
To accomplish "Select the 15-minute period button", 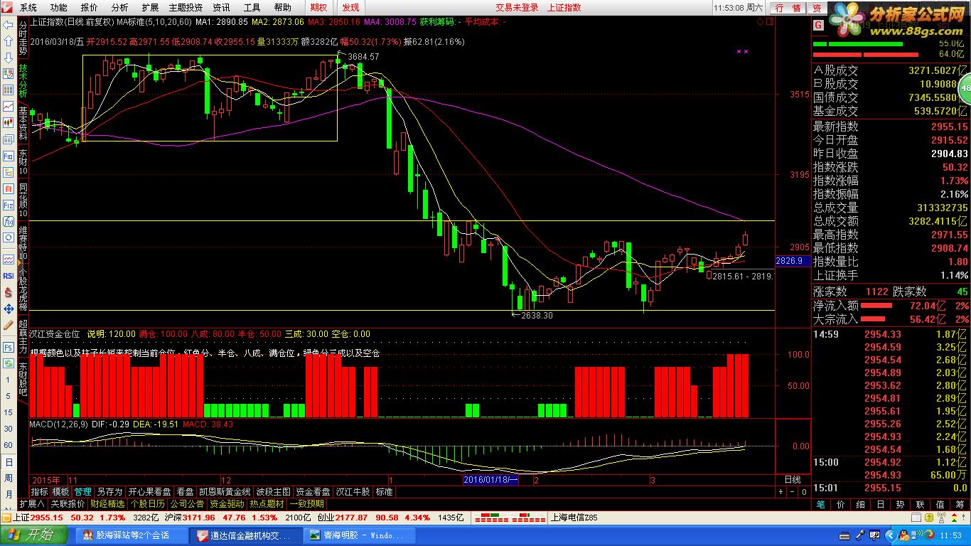I will tap(9, 413).
